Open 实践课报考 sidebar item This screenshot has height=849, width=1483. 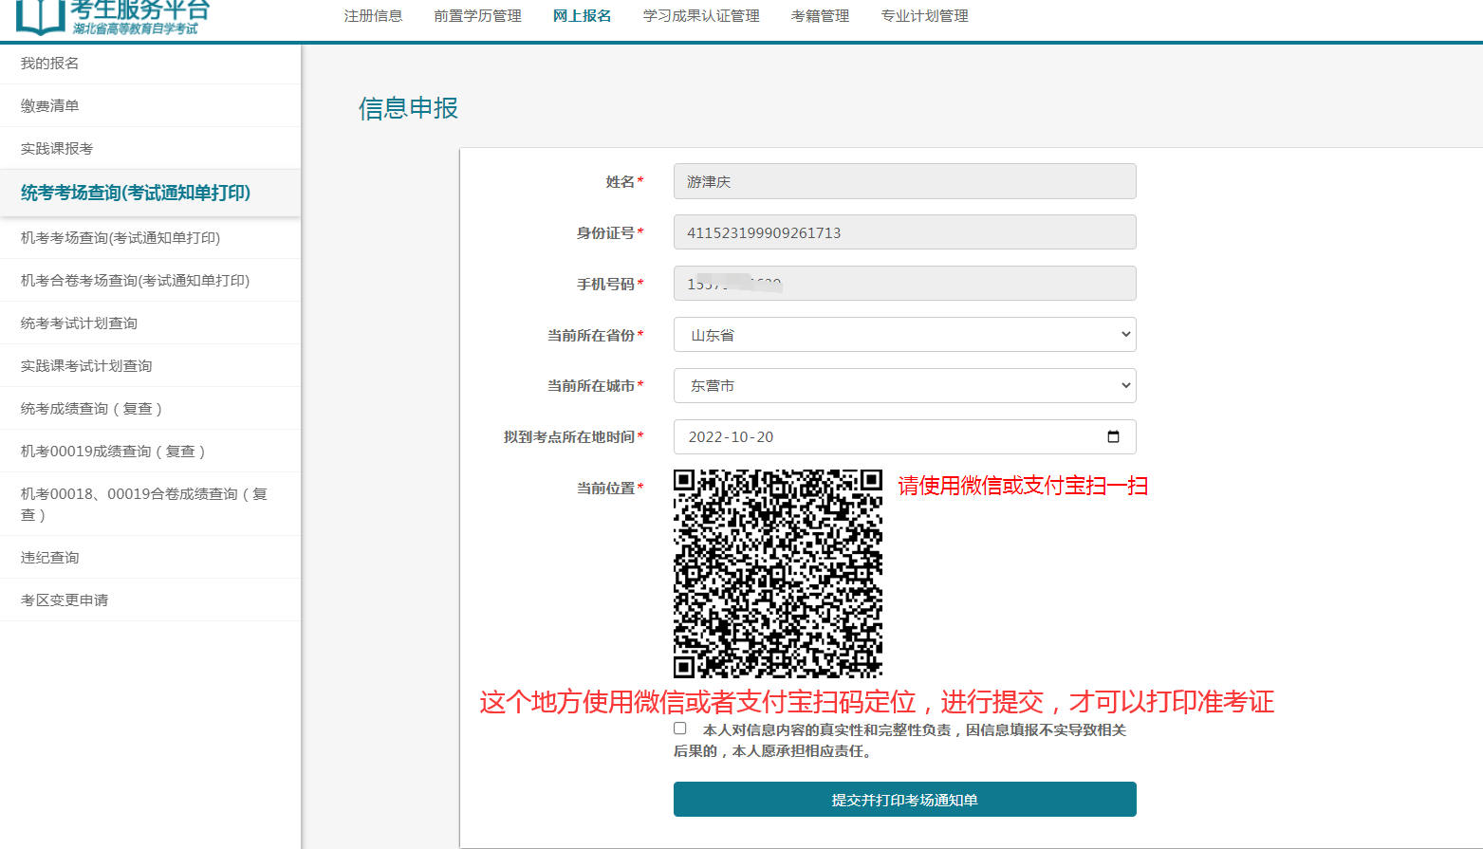point(150,149)
